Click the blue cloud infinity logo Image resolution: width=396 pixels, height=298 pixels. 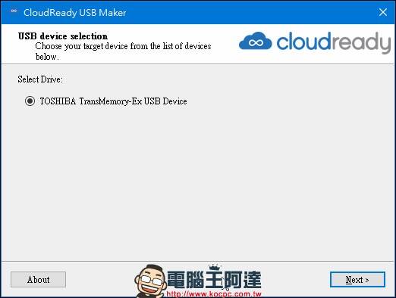pos(255,41)
